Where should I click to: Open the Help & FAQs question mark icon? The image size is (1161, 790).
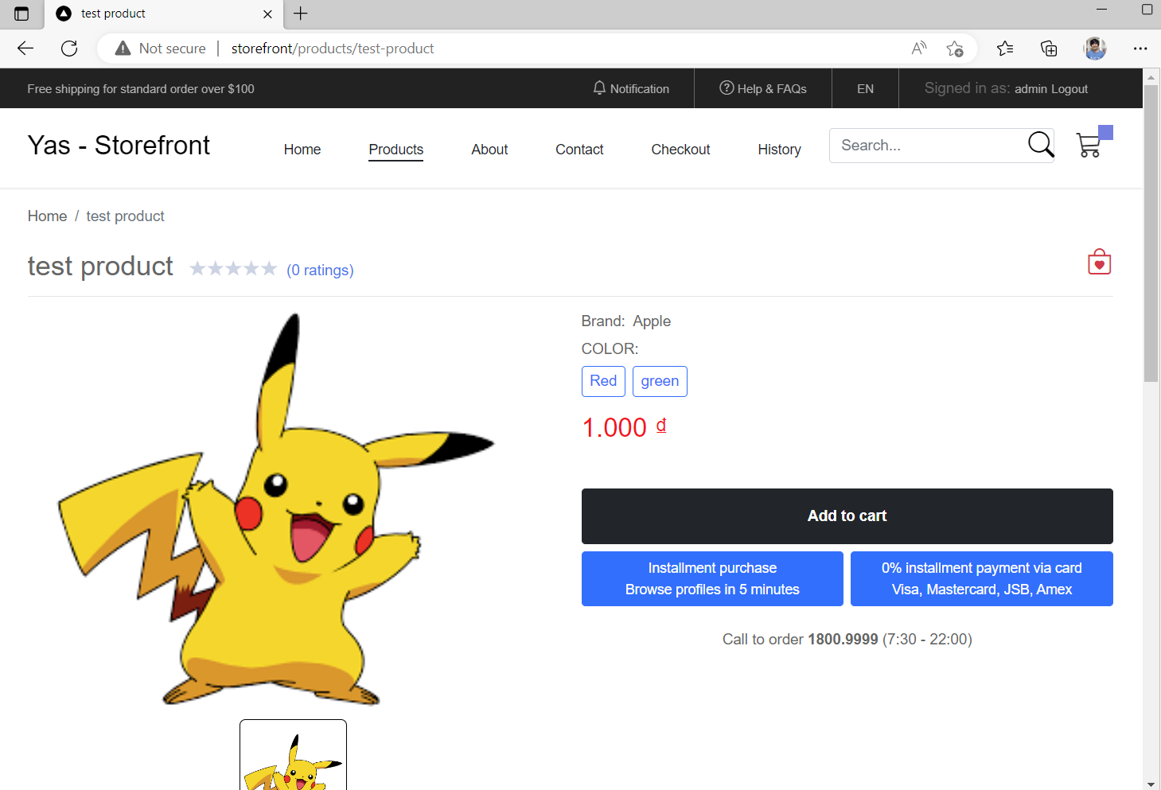coord(727,88)
